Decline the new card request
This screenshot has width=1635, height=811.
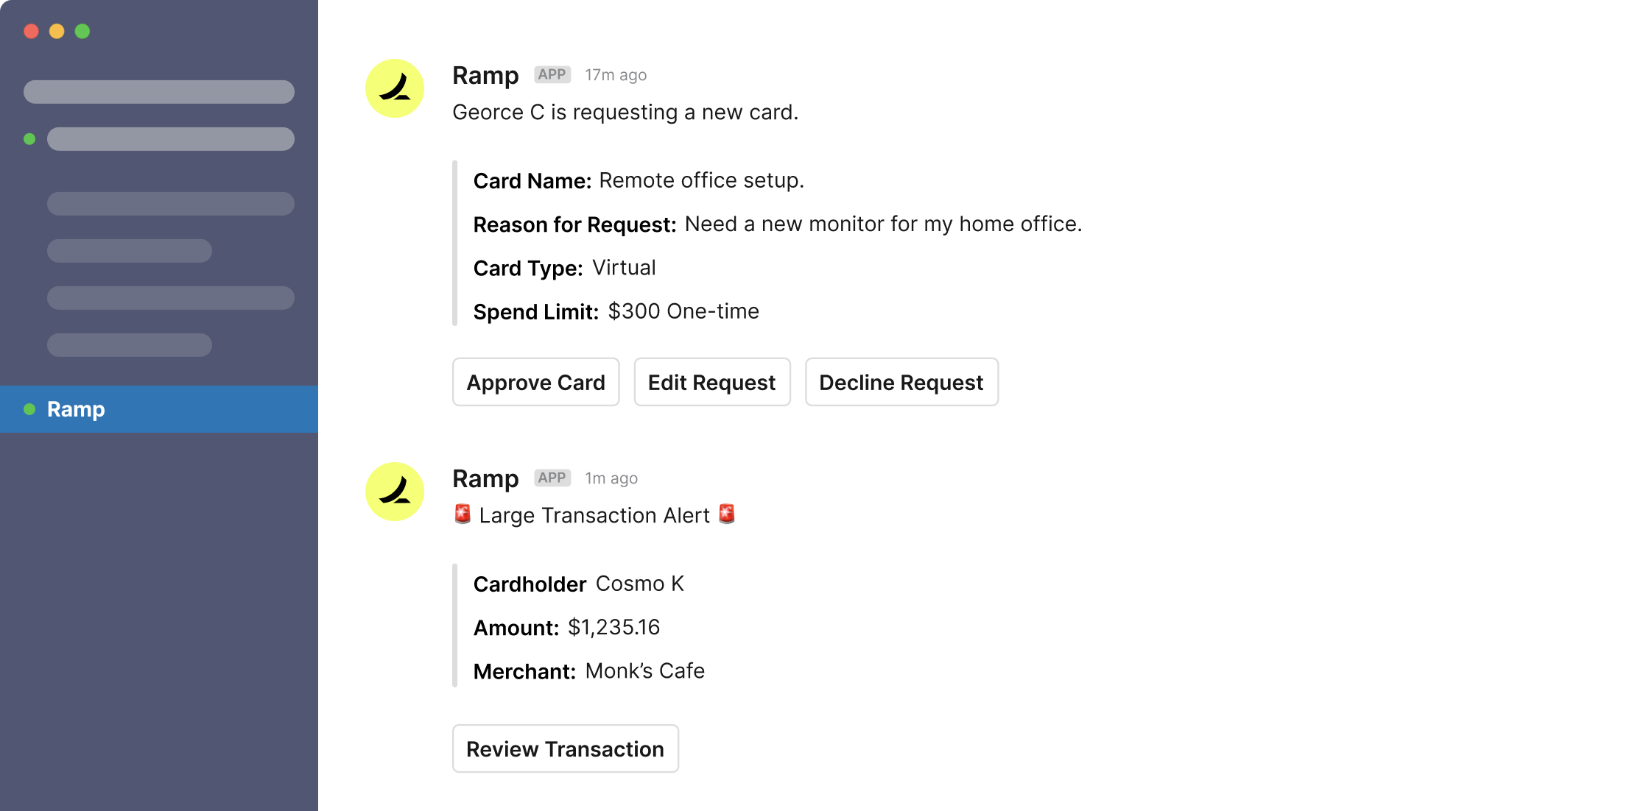pos(901,382)
